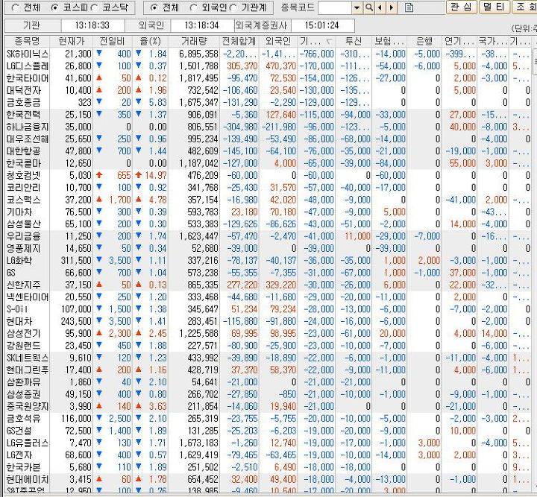
Task: Sort by 율(%) column header
Action: 150,42
